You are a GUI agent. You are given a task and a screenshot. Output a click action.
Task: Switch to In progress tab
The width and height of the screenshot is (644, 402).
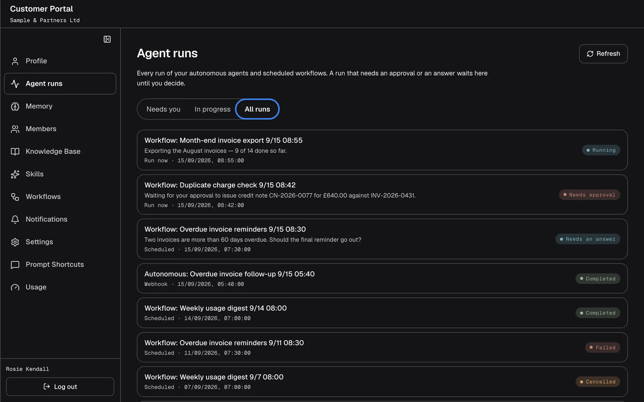coord(213,109)
